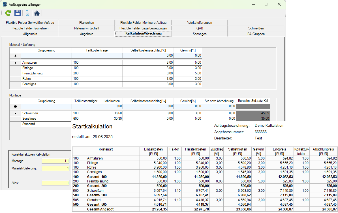Screen dimensions: 338x213
Task: Click the app logo in title bar
Action: (5, 4)
